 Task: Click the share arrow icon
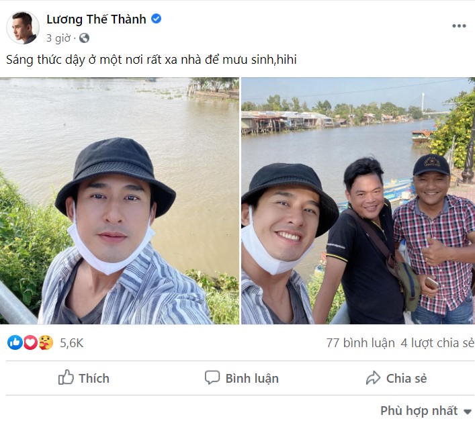(373, 378)
